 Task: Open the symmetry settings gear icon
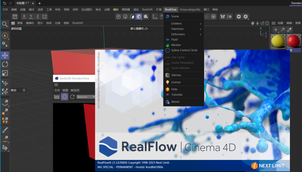(x=230, y=17)
